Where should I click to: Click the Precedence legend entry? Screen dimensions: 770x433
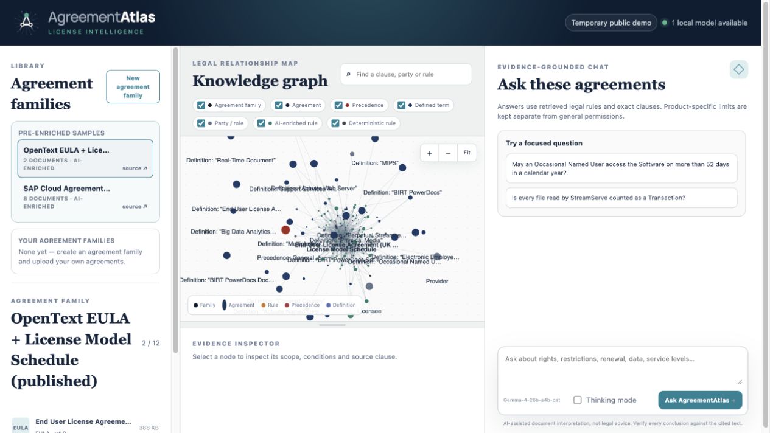[302, 305]
